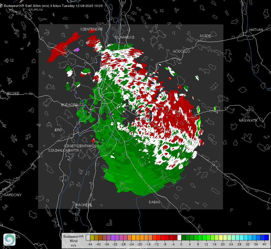Click the DUNAKESZI label on the map
Screen dimensions: 271x249
[x=125, y=37]
